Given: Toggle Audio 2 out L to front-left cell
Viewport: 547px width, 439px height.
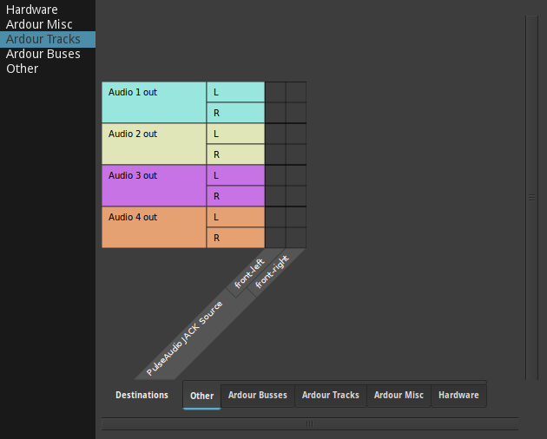Looking at the screenshot, I should [275, 134].
